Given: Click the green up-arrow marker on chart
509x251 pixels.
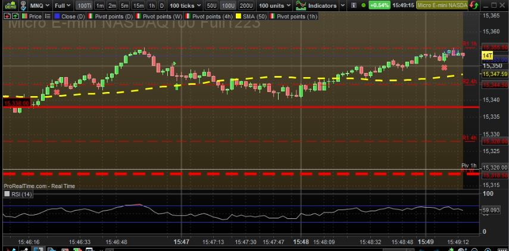Looking at the screenshot, I should coord(177,87).
